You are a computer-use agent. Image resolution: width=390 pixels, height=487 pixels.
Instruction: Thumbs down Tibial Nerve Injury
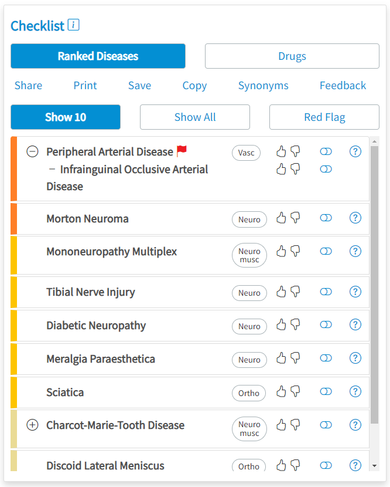295,291
